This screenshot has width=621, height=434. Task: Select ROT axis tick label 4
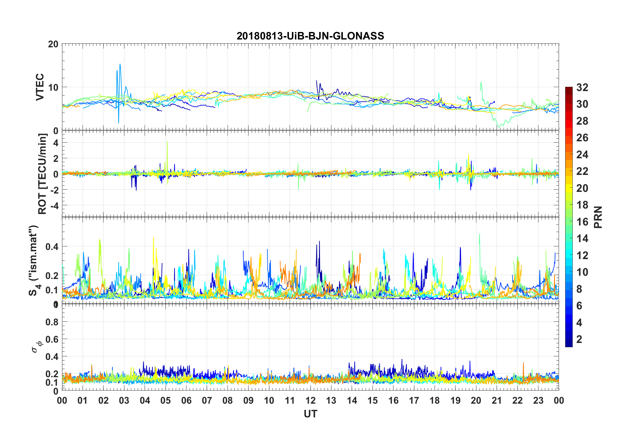[56, 143]
